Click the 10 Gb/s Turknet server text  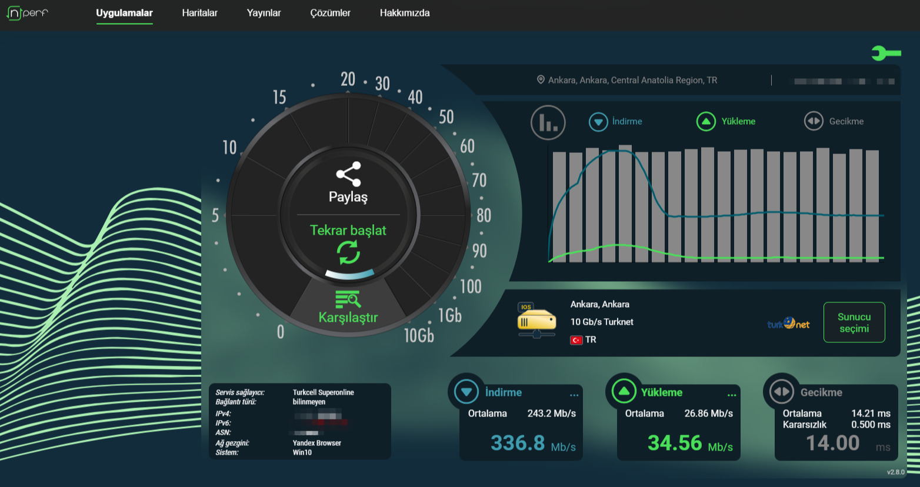(x=602, y=322)
